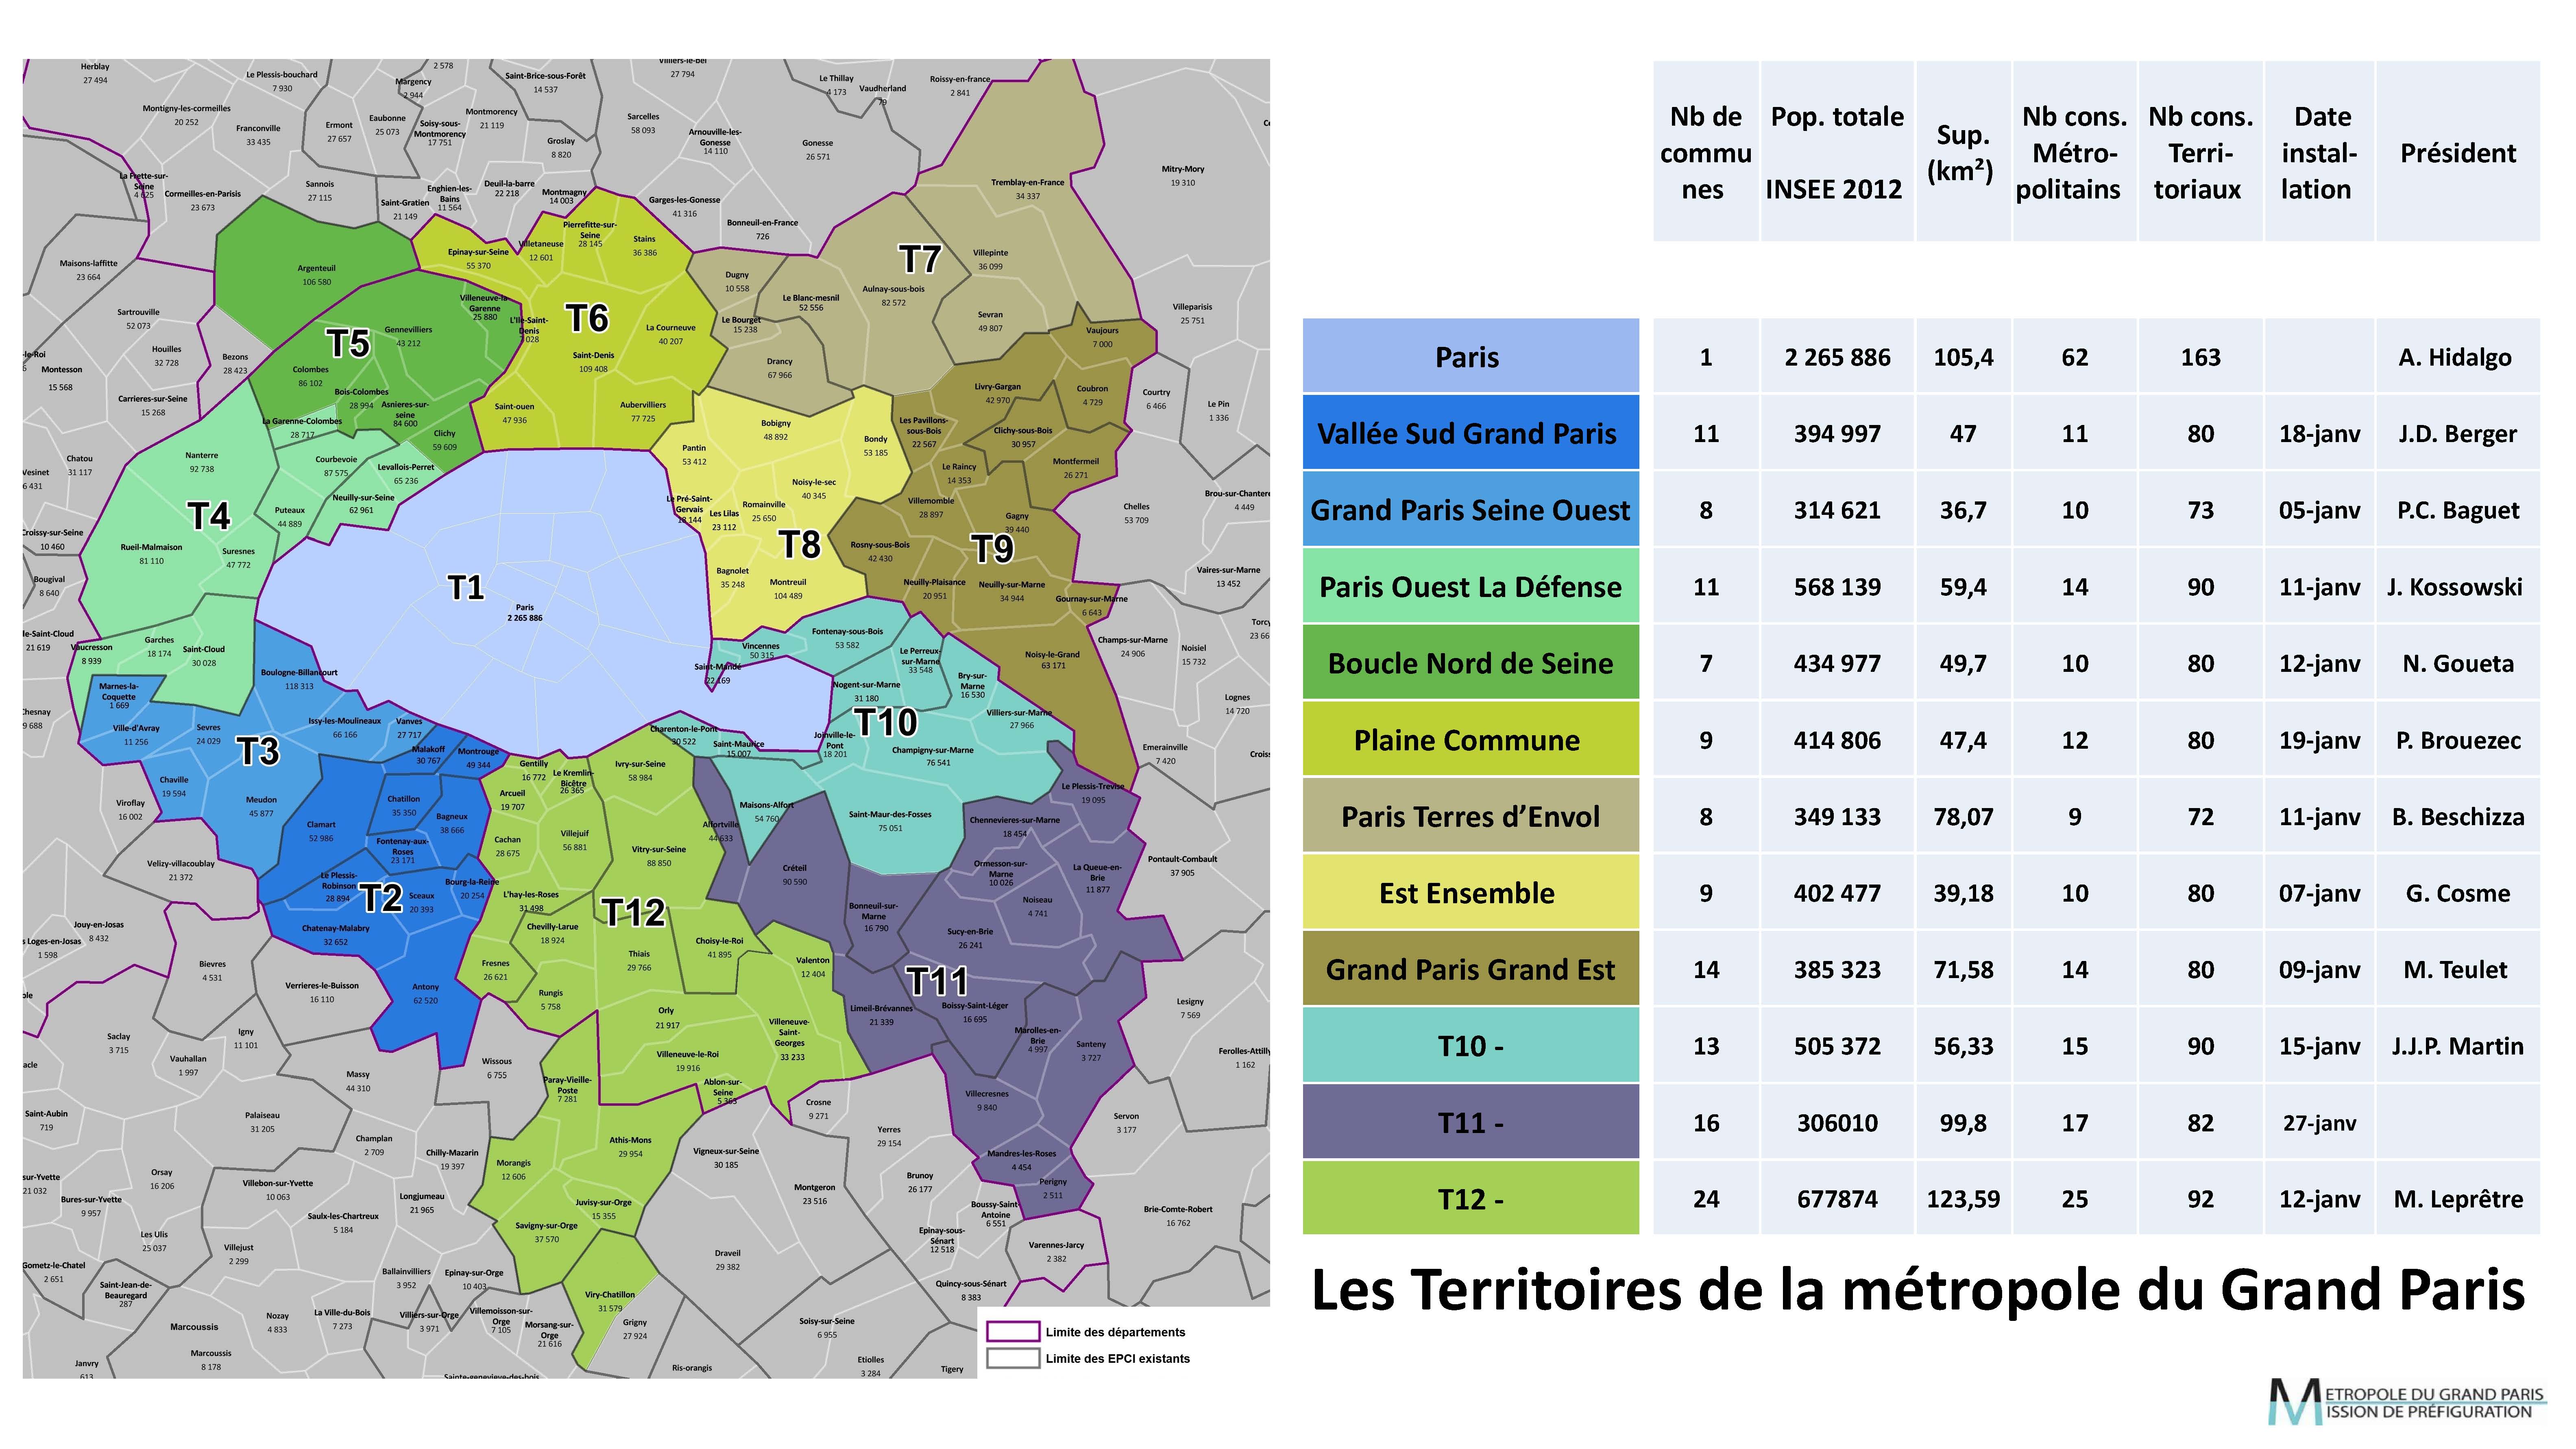This screenshot has width=2576, height=1449.
Task: Click the T3 label on the map
Action: pyautogui.click(x=258, y=751)
